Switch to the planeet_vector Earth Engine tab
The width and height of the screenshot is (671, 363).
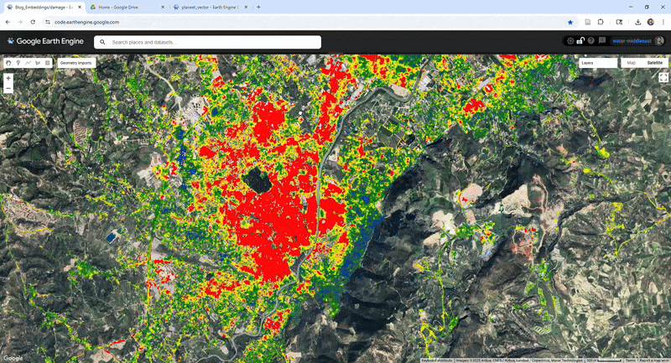point(205,7)
